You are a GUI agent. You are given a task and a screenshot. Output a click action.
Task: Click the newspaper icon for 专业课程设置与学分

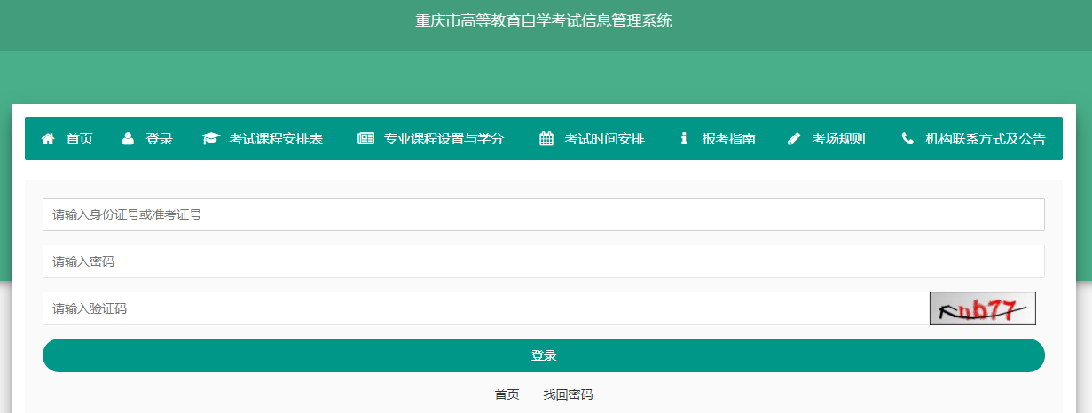pos(365,138)
